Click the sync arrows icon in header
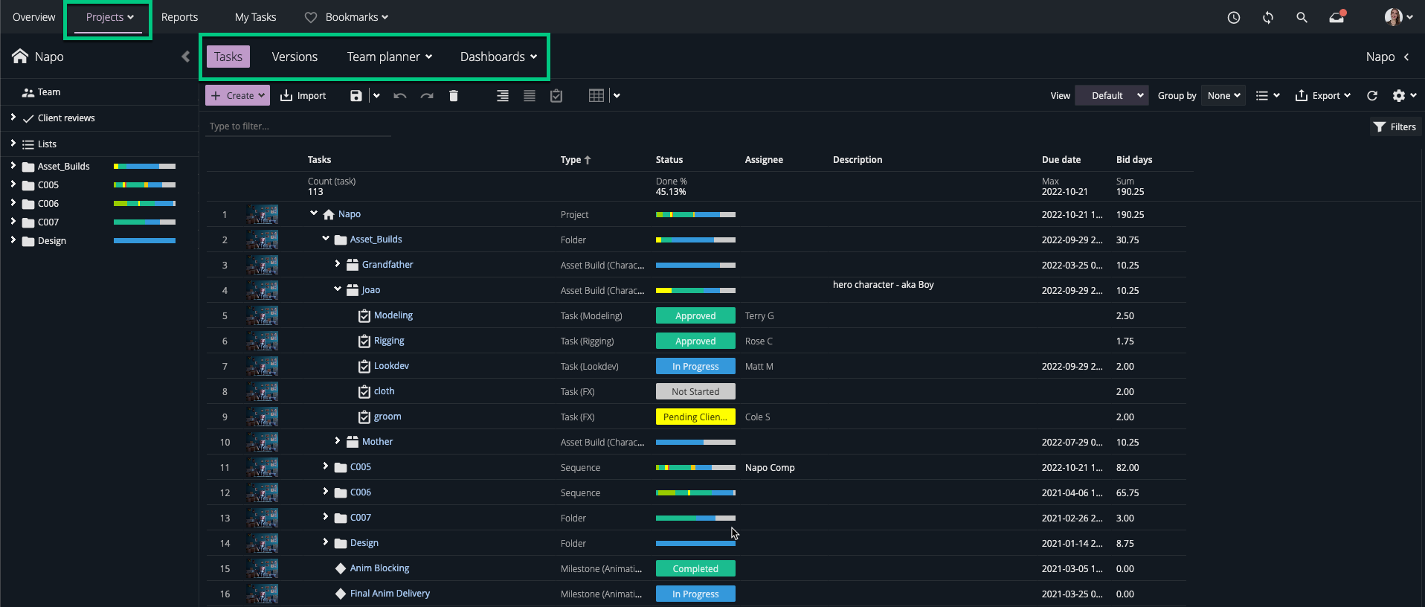 (x=1268, y=17)
